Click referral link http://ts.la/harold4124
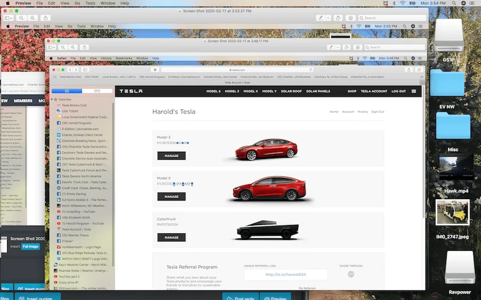The image size is (481, 300). 286,275
